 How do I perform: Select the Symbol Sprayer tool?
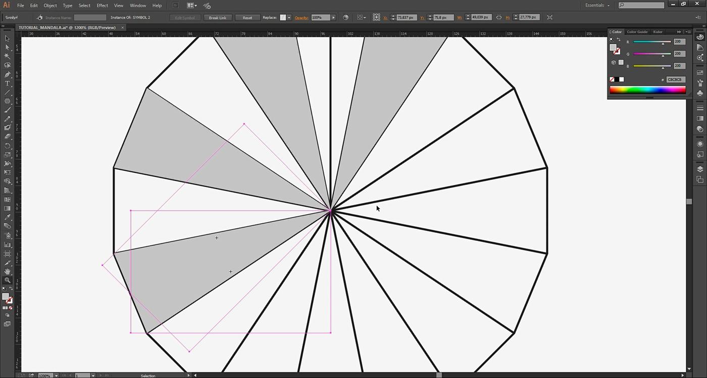pos(7,235)
